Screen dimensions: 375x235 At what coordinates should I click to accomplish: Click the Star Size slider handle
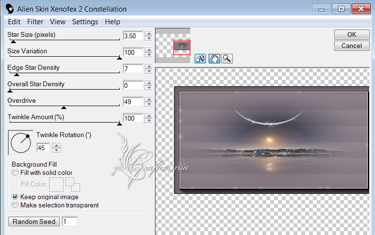point(14,42)
